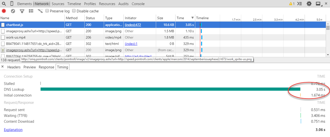Open DevTools settings gear
330x137 pixels.
pyautogui.click(x=309, y=4)
